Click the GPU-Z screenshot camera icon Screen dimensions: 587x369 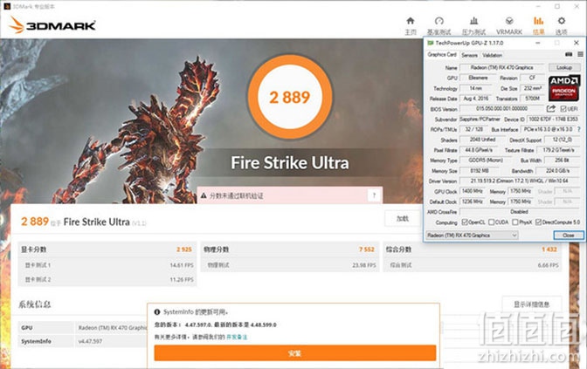[x=569, y=55]
